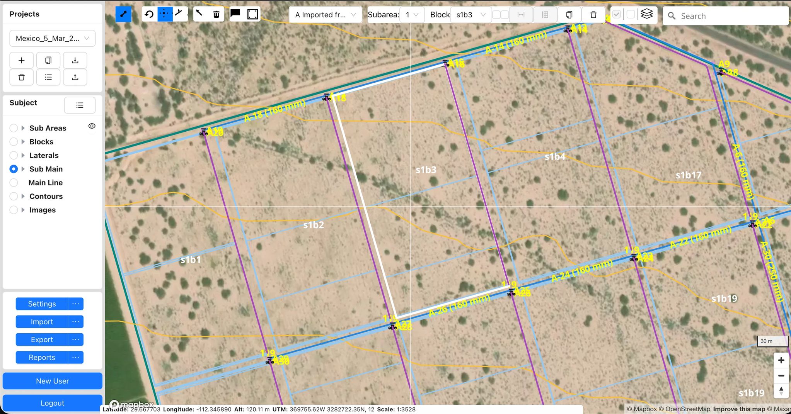The height and width of the screenshot is (414, 791).
Task: Zoom out on the map
Action: 781,375
